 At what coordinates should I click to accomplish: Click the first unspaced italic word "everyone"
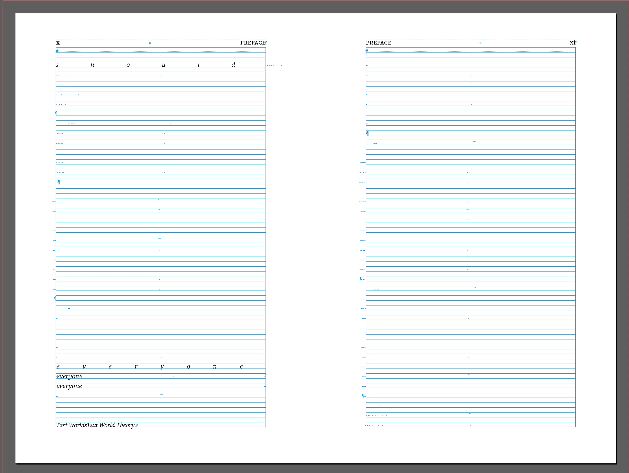pyautogui.click(x=69, y=376)
